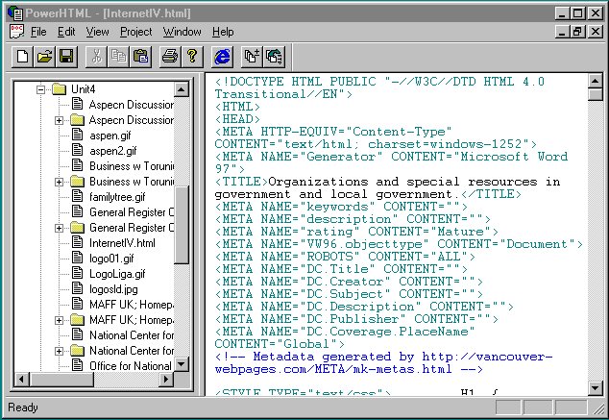Click the last project toolbar icon

[274, 57]
